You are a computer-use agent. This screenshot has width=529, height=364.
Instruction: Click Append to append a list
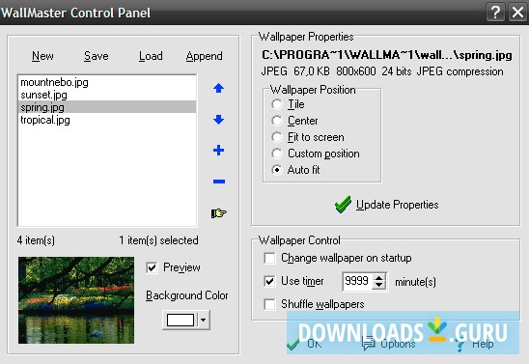click(x=204, y=56)
